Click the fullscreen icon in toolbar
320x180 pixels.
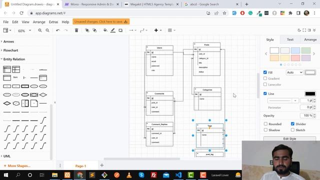coord(304,30)
